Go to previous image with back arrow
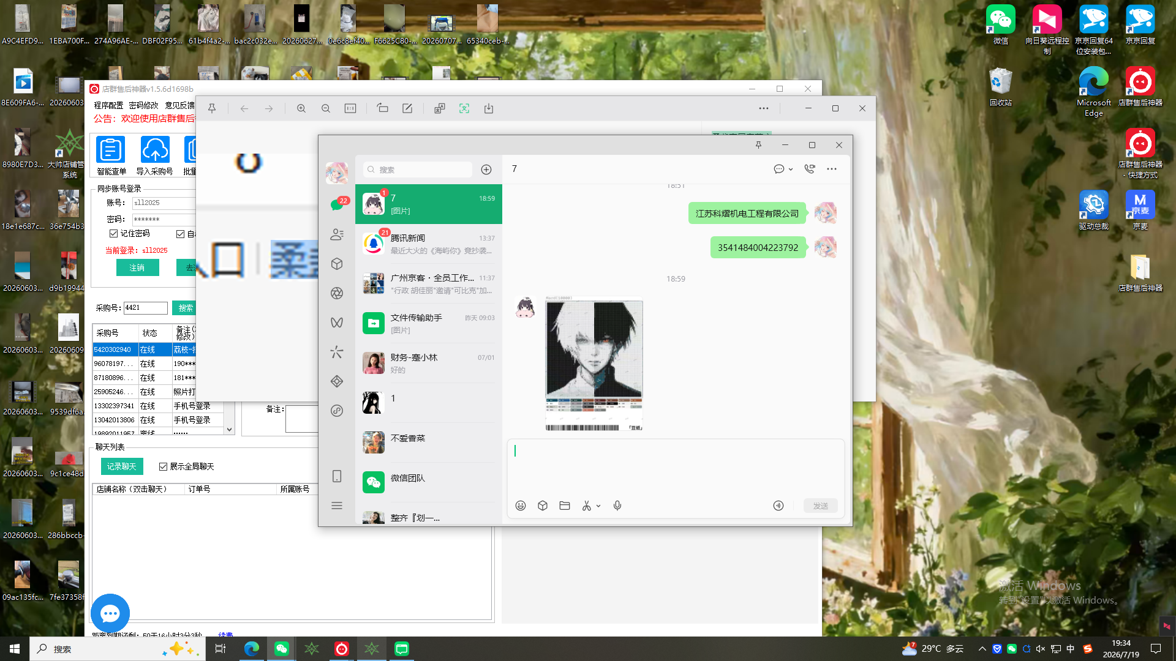Viewport: 1176px width, 661px height. click(244, 108)
